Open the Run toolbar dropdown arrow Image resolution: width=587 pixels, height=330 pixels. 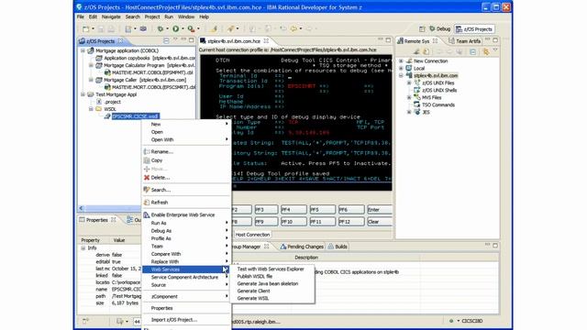[183, 28]
